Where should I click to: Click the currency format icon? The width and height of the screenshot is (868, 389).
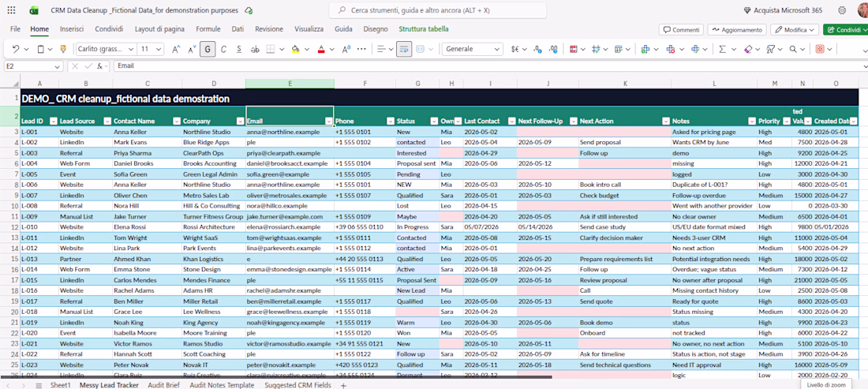click(515, 49)
